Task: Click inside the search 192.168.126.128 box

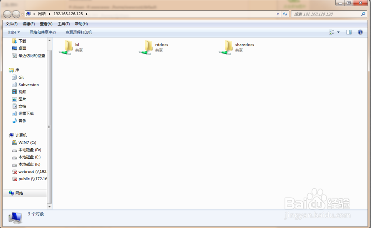Action: tap(325, 14)
